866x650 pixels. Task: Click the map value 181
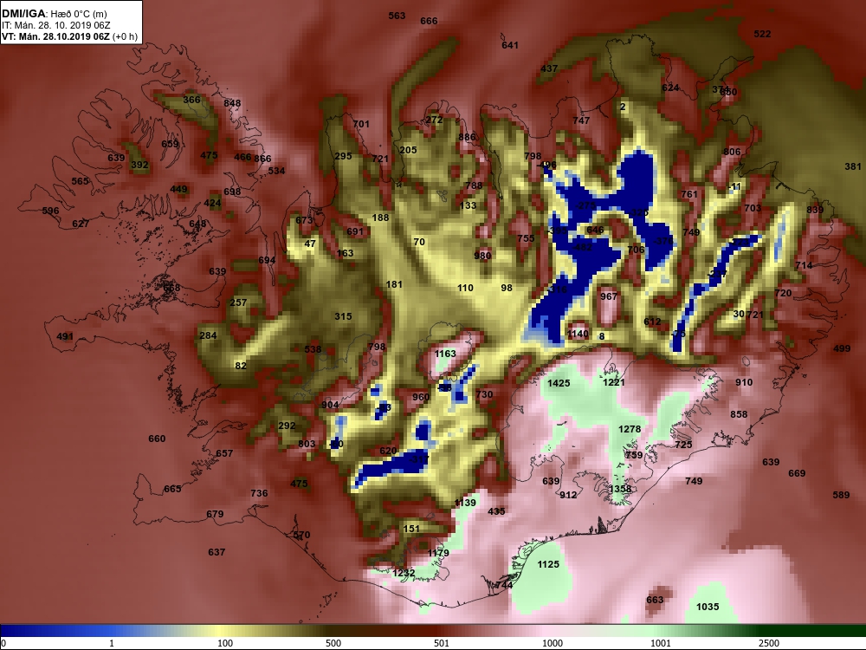click(394, 284)
